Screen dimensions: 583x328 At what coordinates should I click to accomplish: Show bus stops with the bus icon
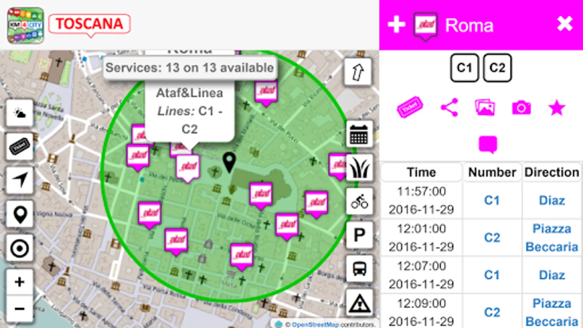point(359,269)
